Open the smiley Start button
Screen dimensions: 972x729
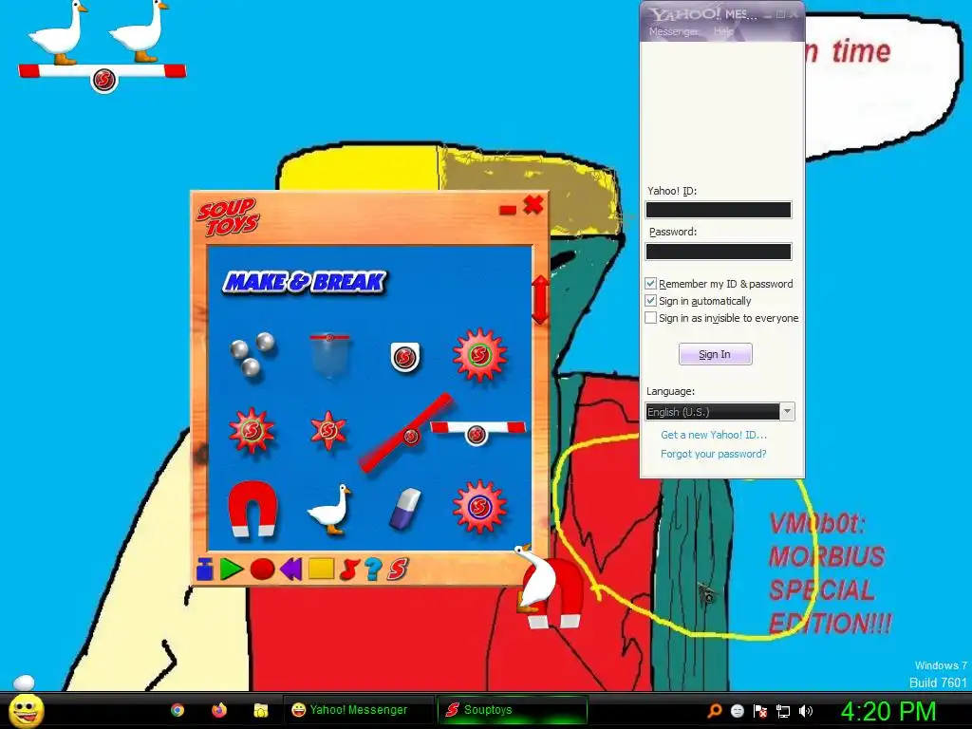click(x=27, y=710)
